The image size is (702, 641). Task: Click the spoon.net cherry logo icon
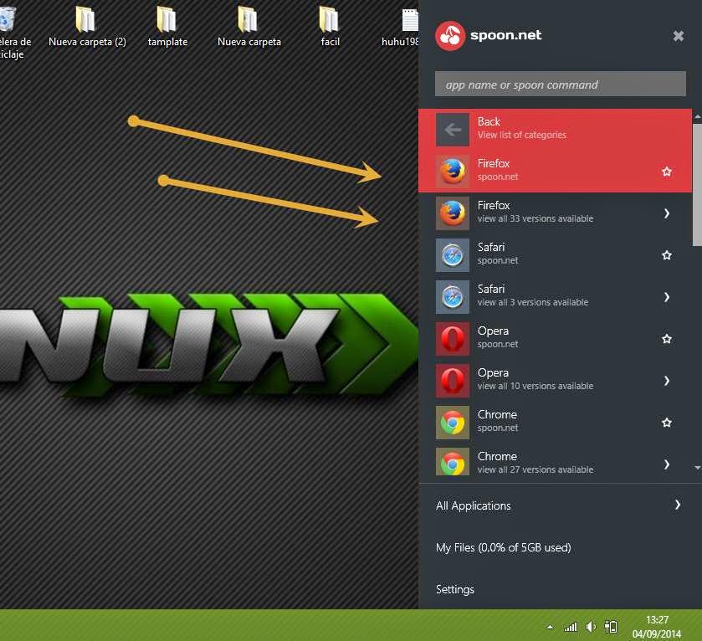(450, 36)
